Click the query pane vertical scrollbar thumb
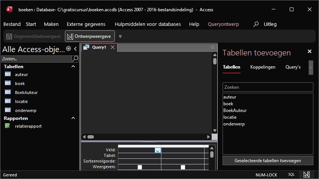 (215, 61)
